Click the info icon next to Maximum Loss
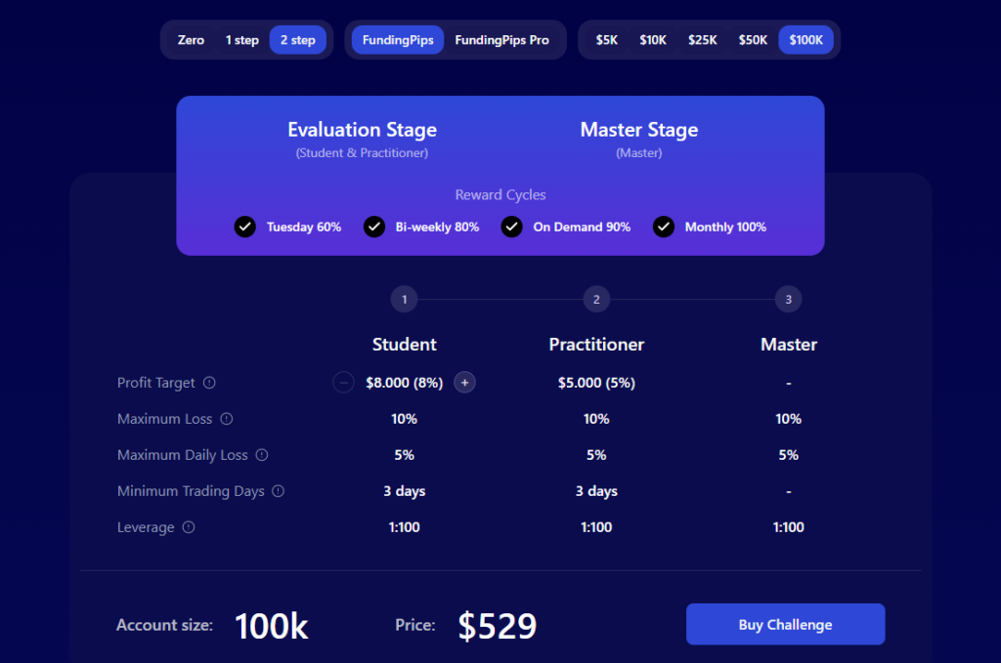 click(227, 419)
